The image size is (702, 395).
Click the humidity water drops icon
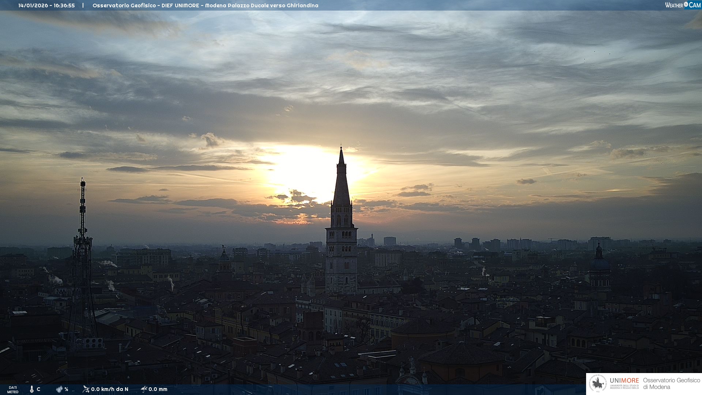tap(59, 389)
